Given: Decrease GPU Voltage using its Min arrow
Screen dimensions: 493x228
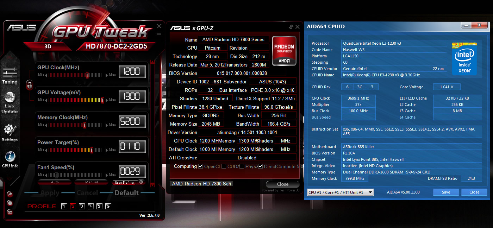Looking at the screenshot, I should pos(46,100).
